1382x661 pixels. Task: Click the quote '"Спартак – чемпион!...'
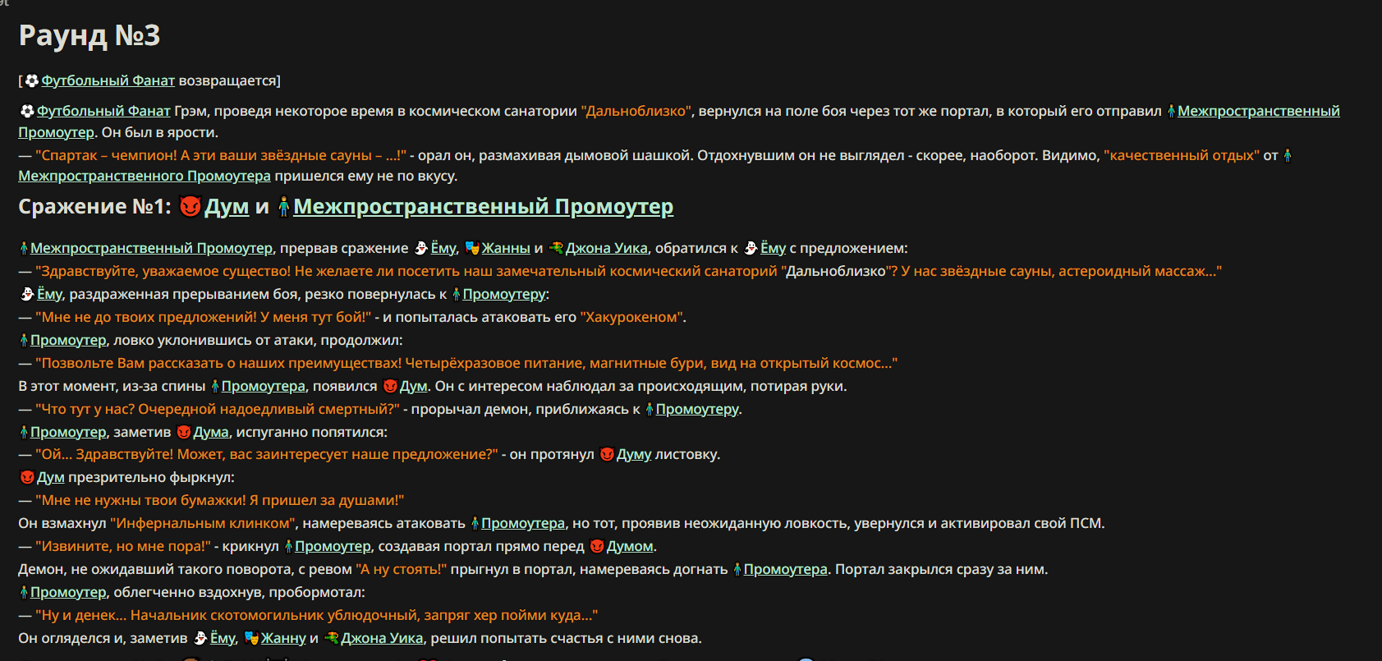point(221,155)
